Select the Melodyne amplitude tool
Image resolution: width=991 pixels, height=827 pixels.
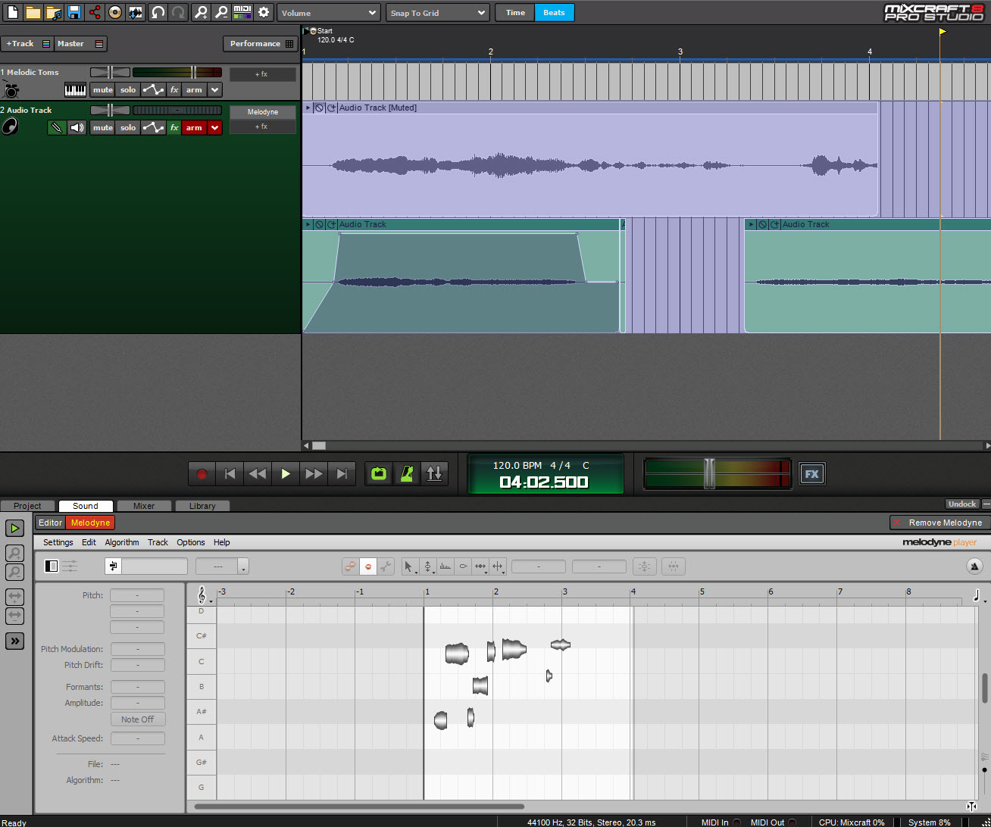[463, 566]
